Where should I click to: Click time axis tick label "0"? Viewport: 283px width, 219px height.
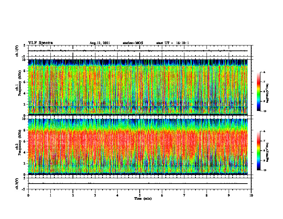pyautogui.click(x=28, y=195)
